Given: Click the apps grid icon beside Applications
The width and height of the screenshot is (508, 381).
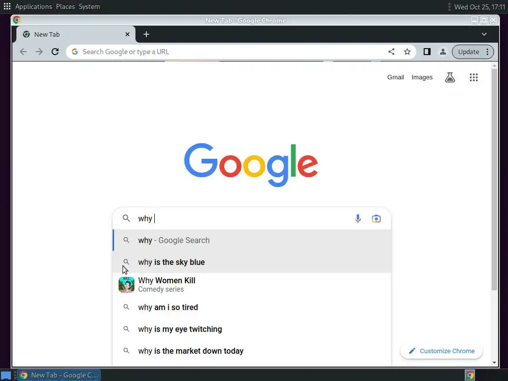Looking at the screenshot, I should [7, 6].
